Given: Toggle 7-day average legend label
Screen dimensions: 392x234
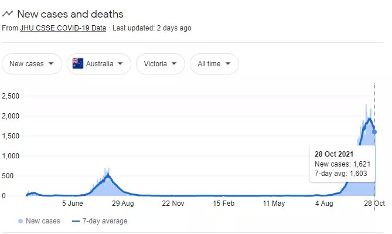Looking at the screenshot, I should (x=105, y=221).
